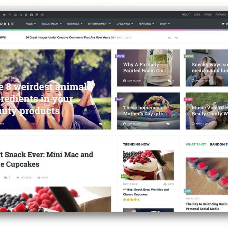Image resolution: width=228 pixels, height=228 pixels.
Task: Open the Tip Us link in top bar
Action: point(208,15)
